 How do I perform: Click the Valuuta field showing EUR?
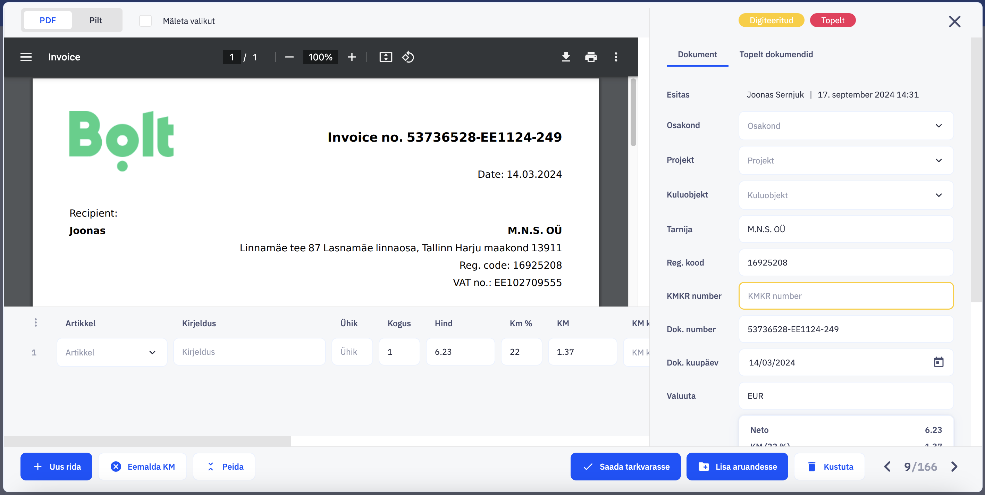tap(846, 395)
